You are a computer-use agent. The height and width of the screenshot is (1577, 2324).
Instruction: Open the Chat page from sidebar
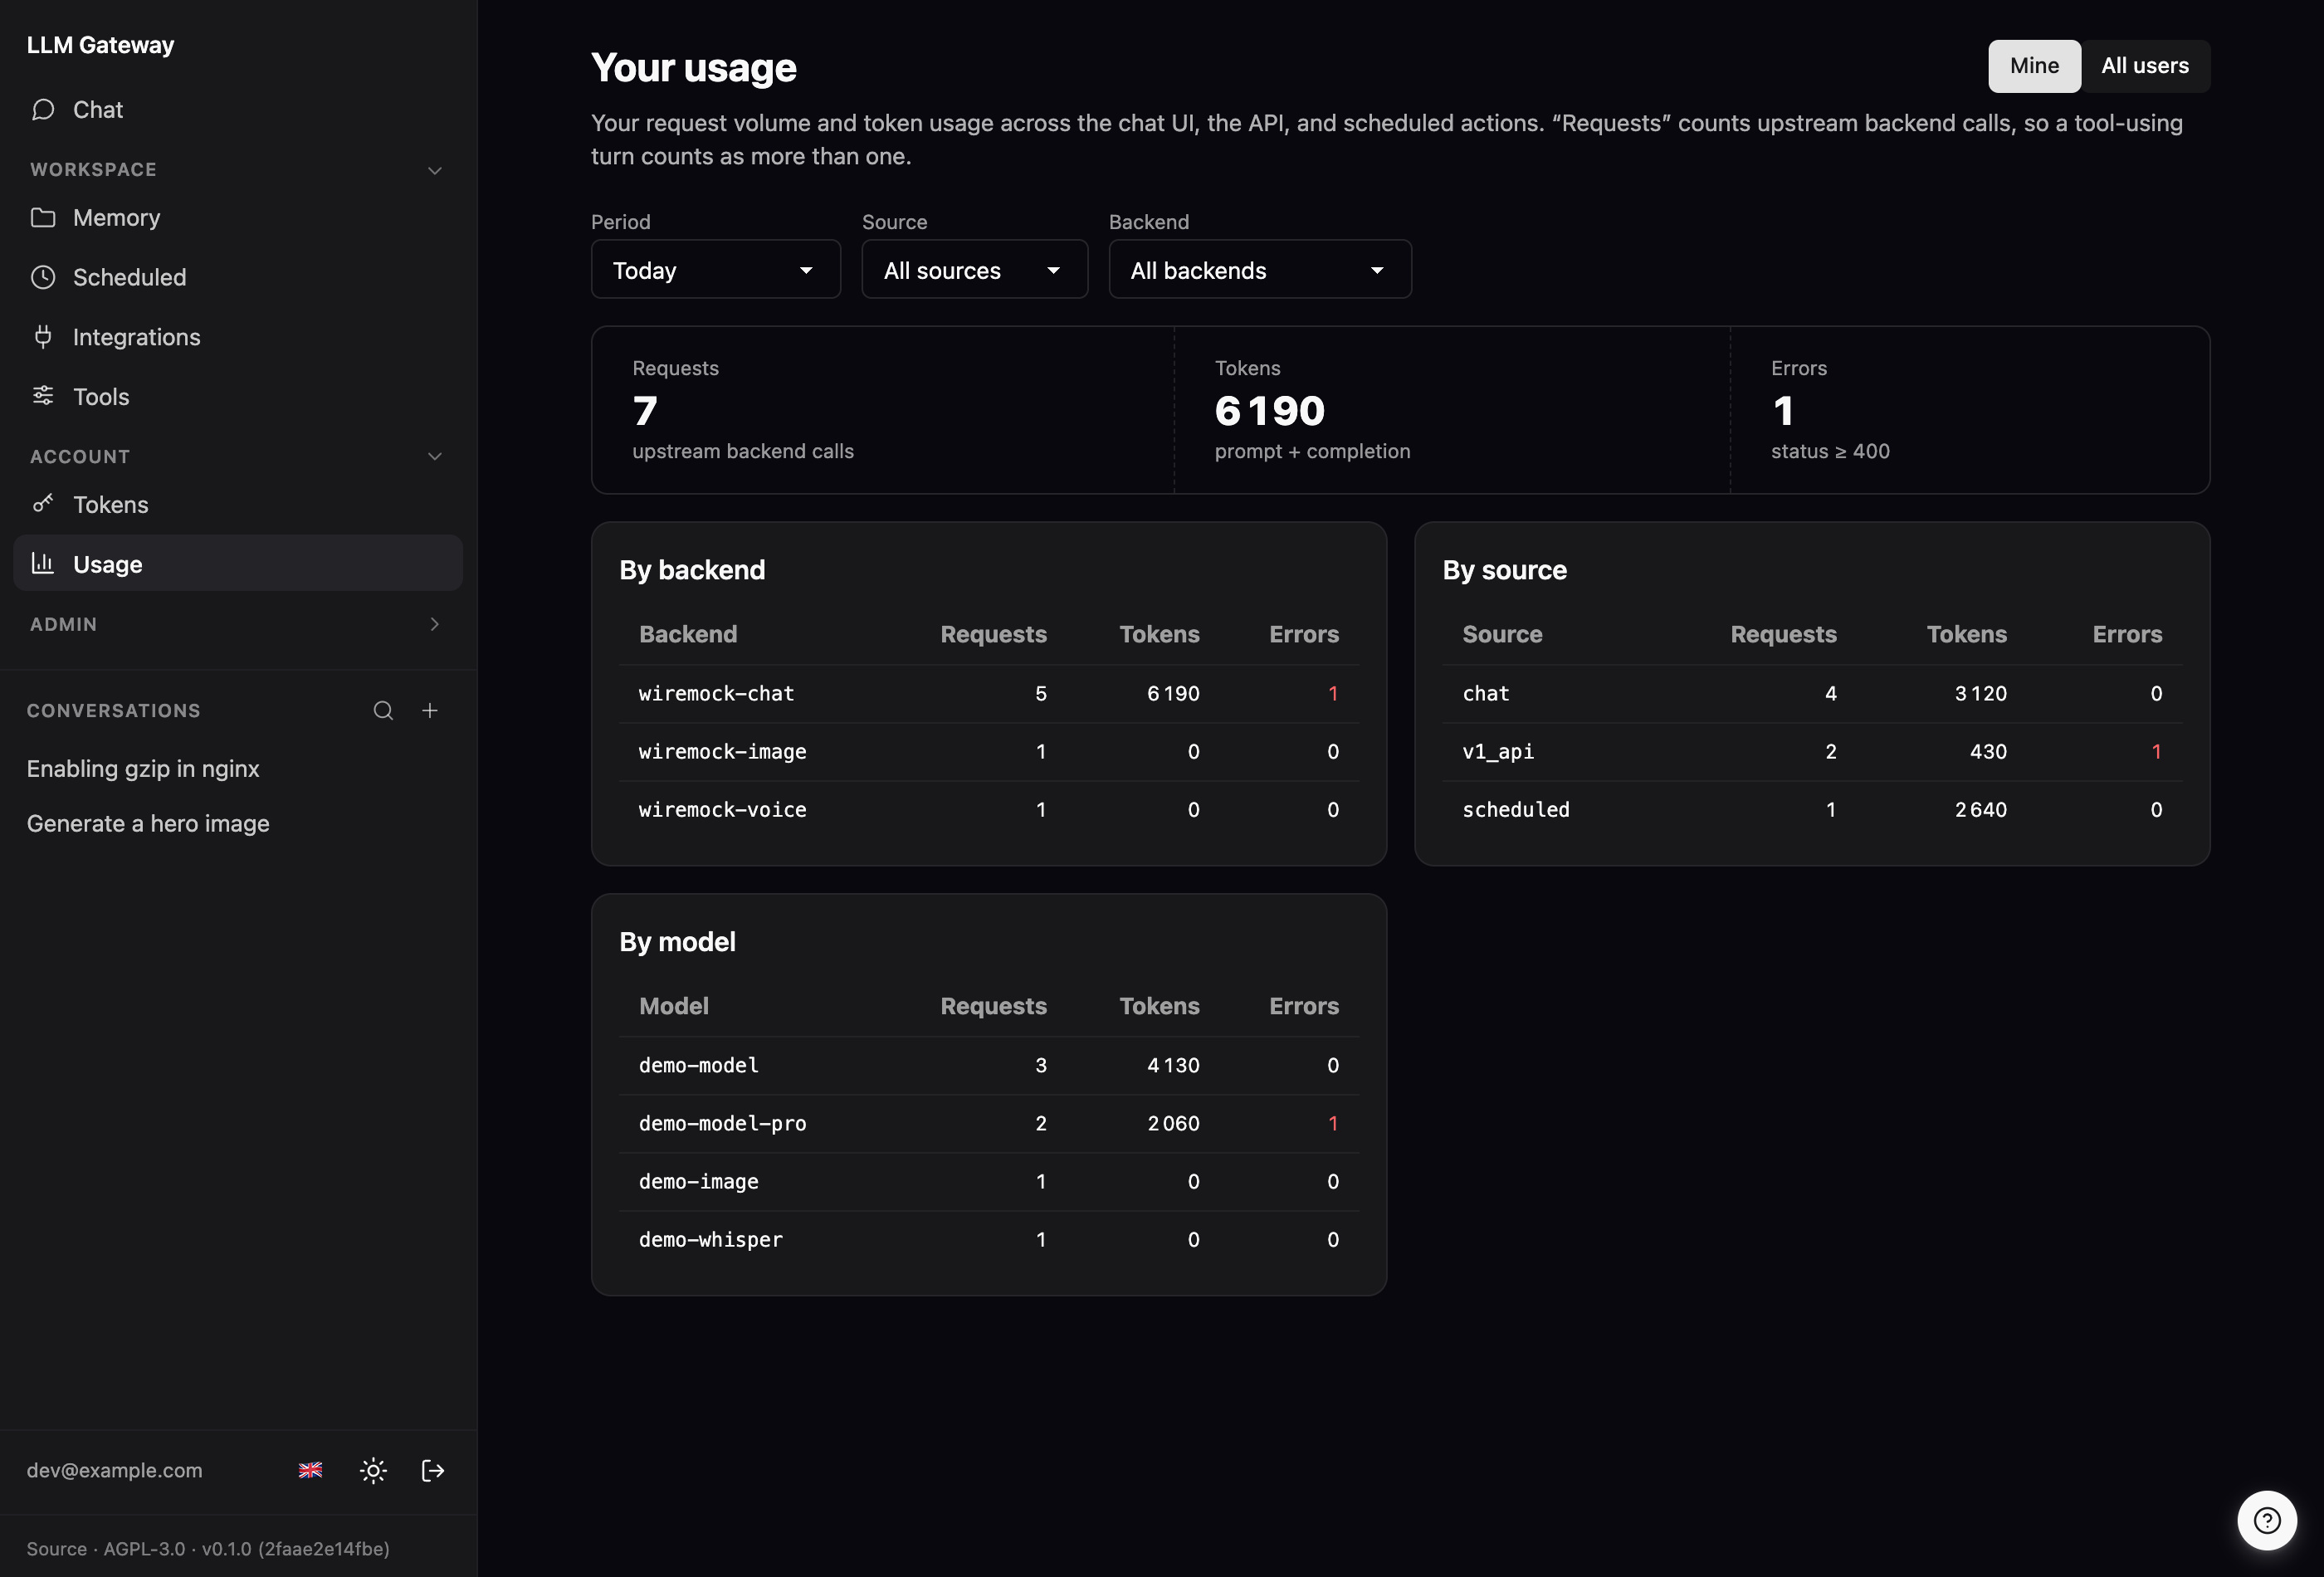point(237,110)
